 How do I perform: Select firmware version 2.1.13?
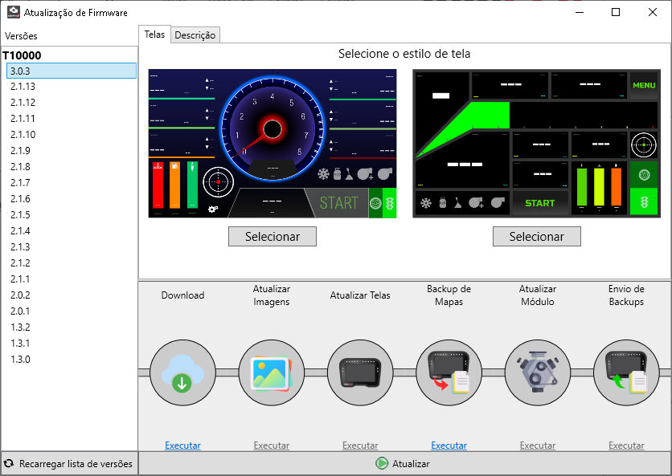(x=23, y=87)
